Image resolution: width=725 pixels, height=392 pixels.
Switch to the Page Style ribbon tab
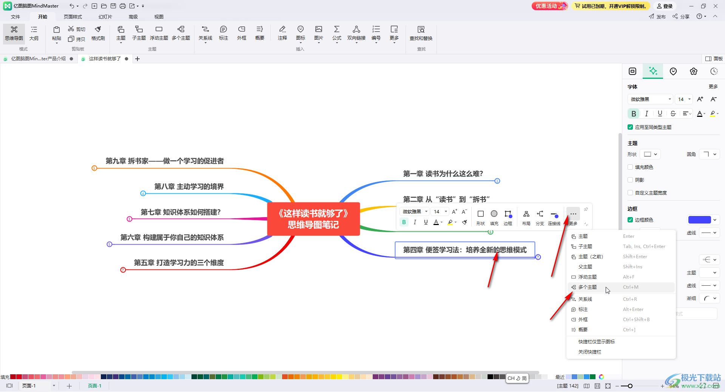click(73, 17)
